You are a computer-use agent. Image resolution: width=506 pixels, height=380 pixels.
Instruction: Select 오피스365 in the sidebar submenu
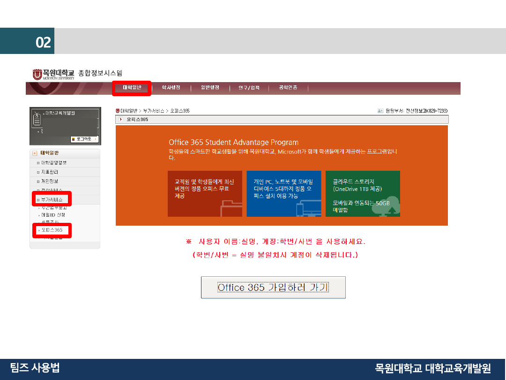pos(52,230)
